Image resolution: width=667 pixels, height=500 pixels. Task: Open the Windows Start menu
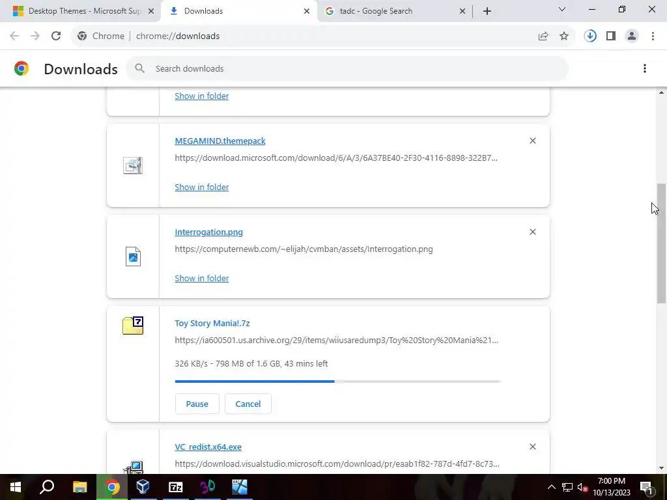pyautogui.click(x=16, y=487)
